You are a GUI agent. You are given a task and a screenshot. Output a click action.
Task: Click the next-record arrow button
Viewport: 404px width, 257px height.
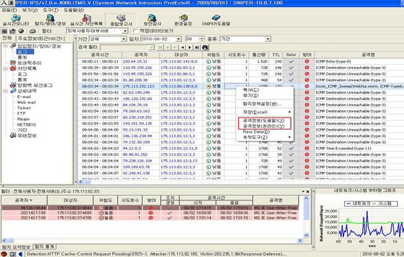pos(183,48)
